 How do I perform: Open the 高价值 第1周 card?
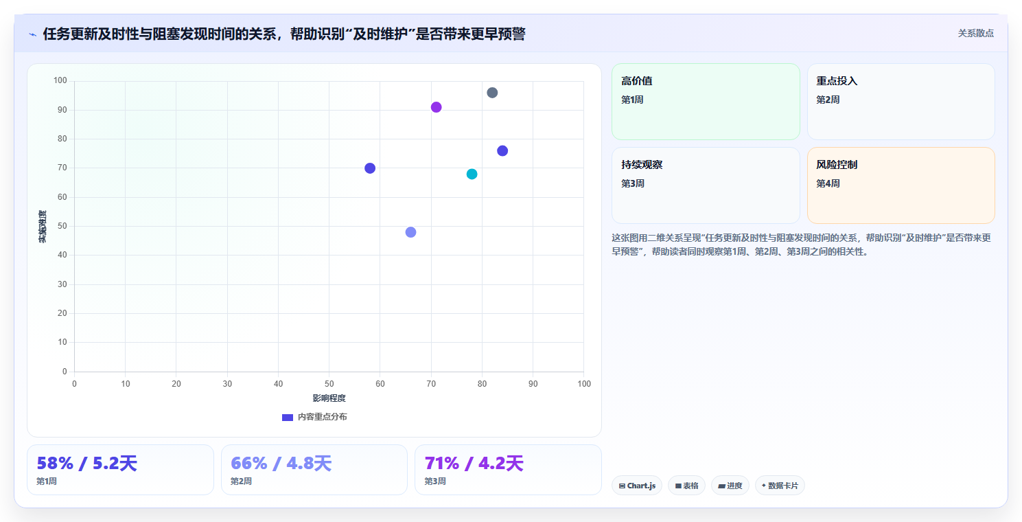pyautogui.click(x=706, y=102)
